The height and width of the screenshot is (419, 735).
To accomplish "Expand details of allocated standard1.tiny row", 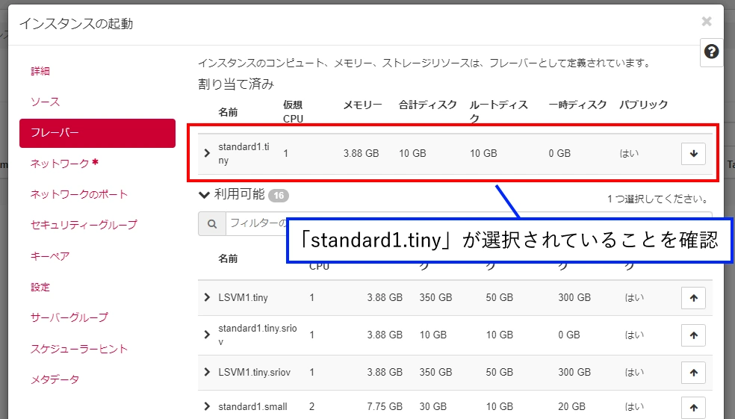I will (x=207, y=153).
